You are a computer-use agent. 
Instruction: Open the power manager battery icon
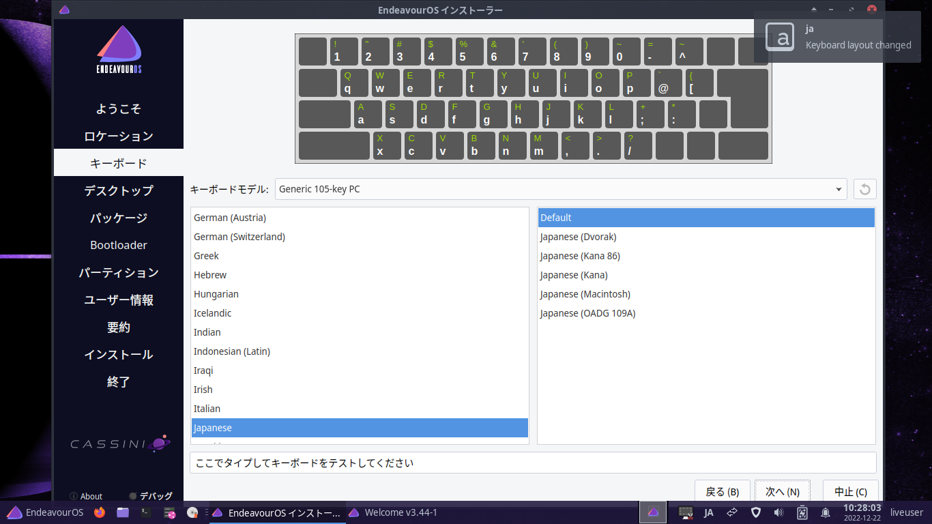802,512
